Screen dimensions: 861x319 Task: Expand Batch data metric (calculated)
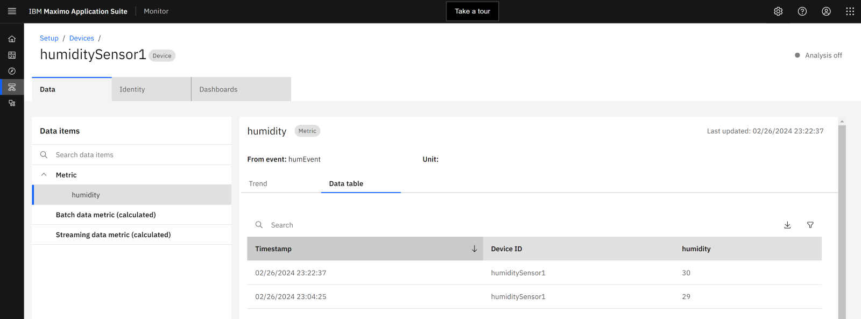[x=105, y=215]
